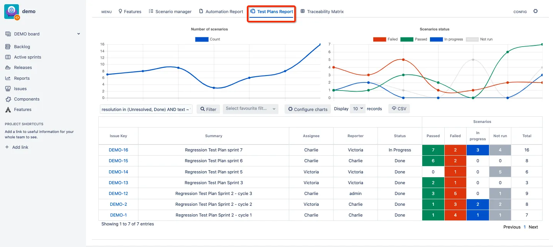Screen dimensions: 553x247
Task: Click the CONFIG label
Action: 520,12
